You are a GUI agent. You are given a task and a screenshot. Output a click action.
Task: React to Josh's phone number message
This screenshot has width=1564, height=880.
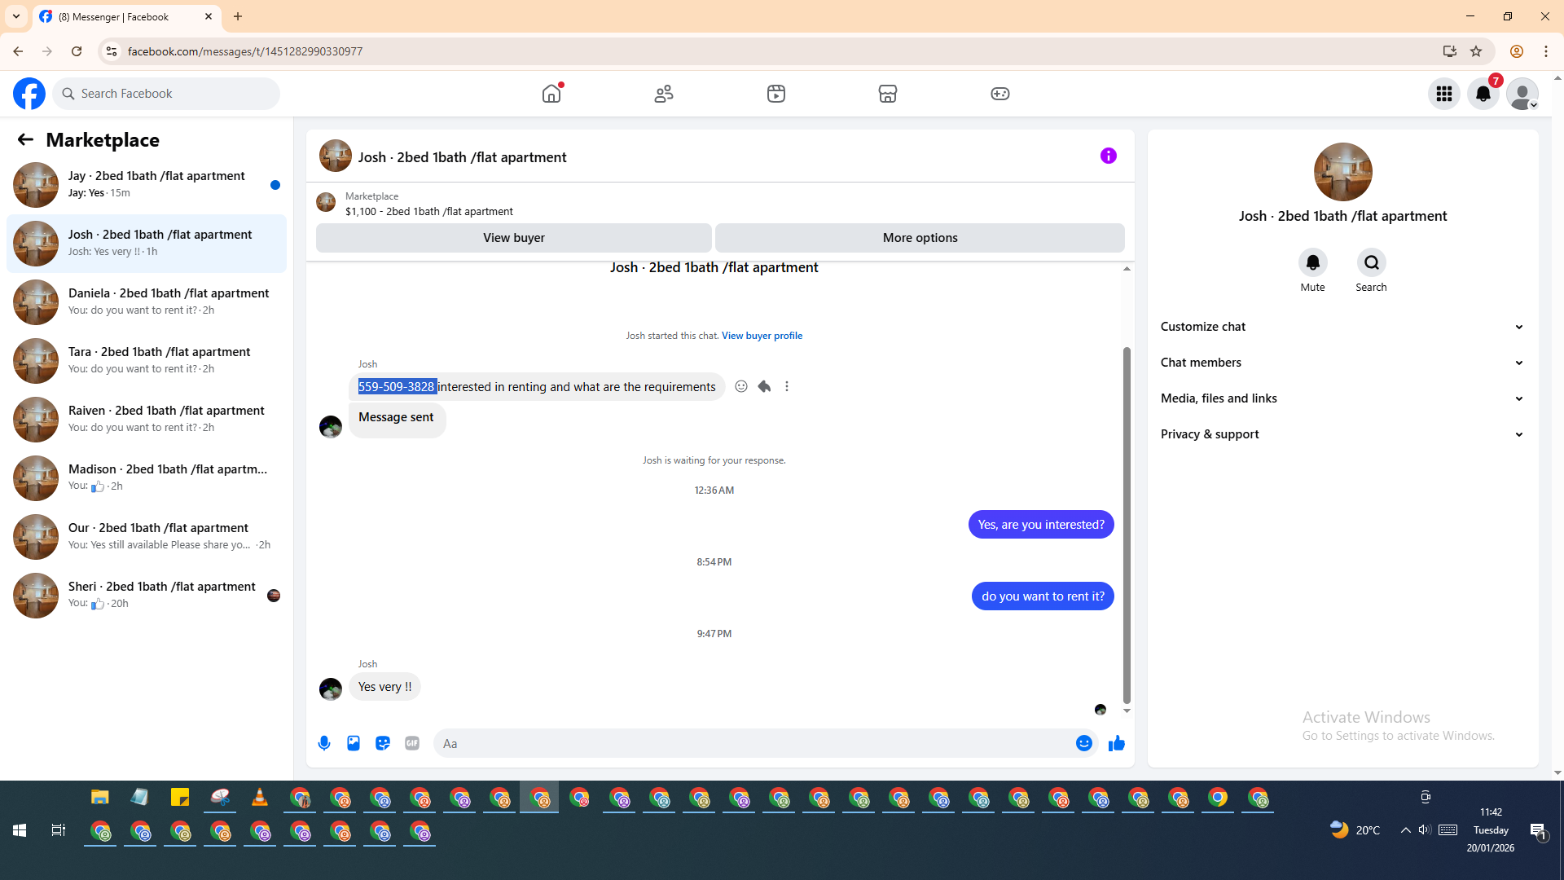point(741,386)
